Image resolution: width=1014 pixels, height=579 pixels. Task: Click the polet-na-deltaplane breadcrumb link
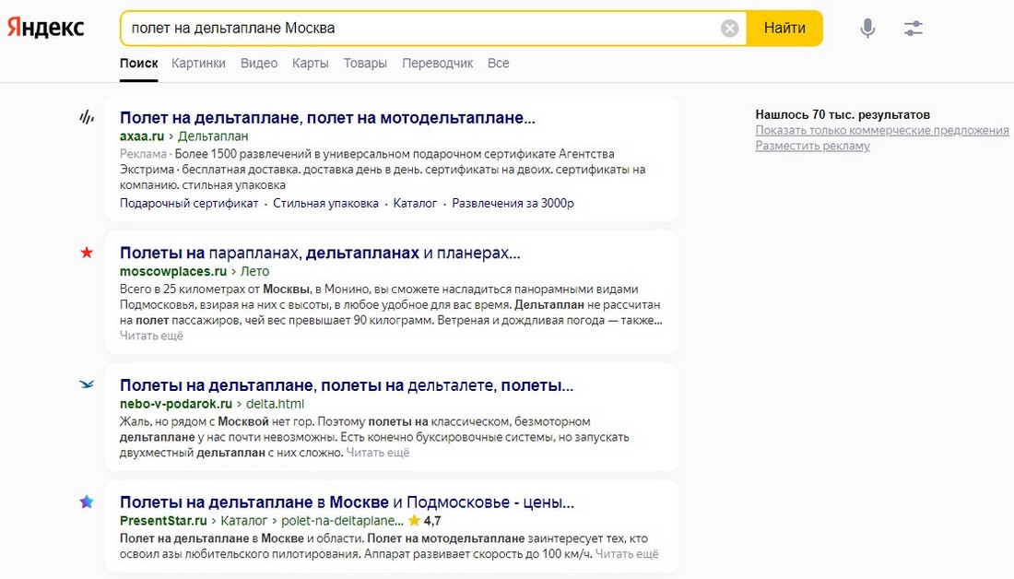point(342,521)
